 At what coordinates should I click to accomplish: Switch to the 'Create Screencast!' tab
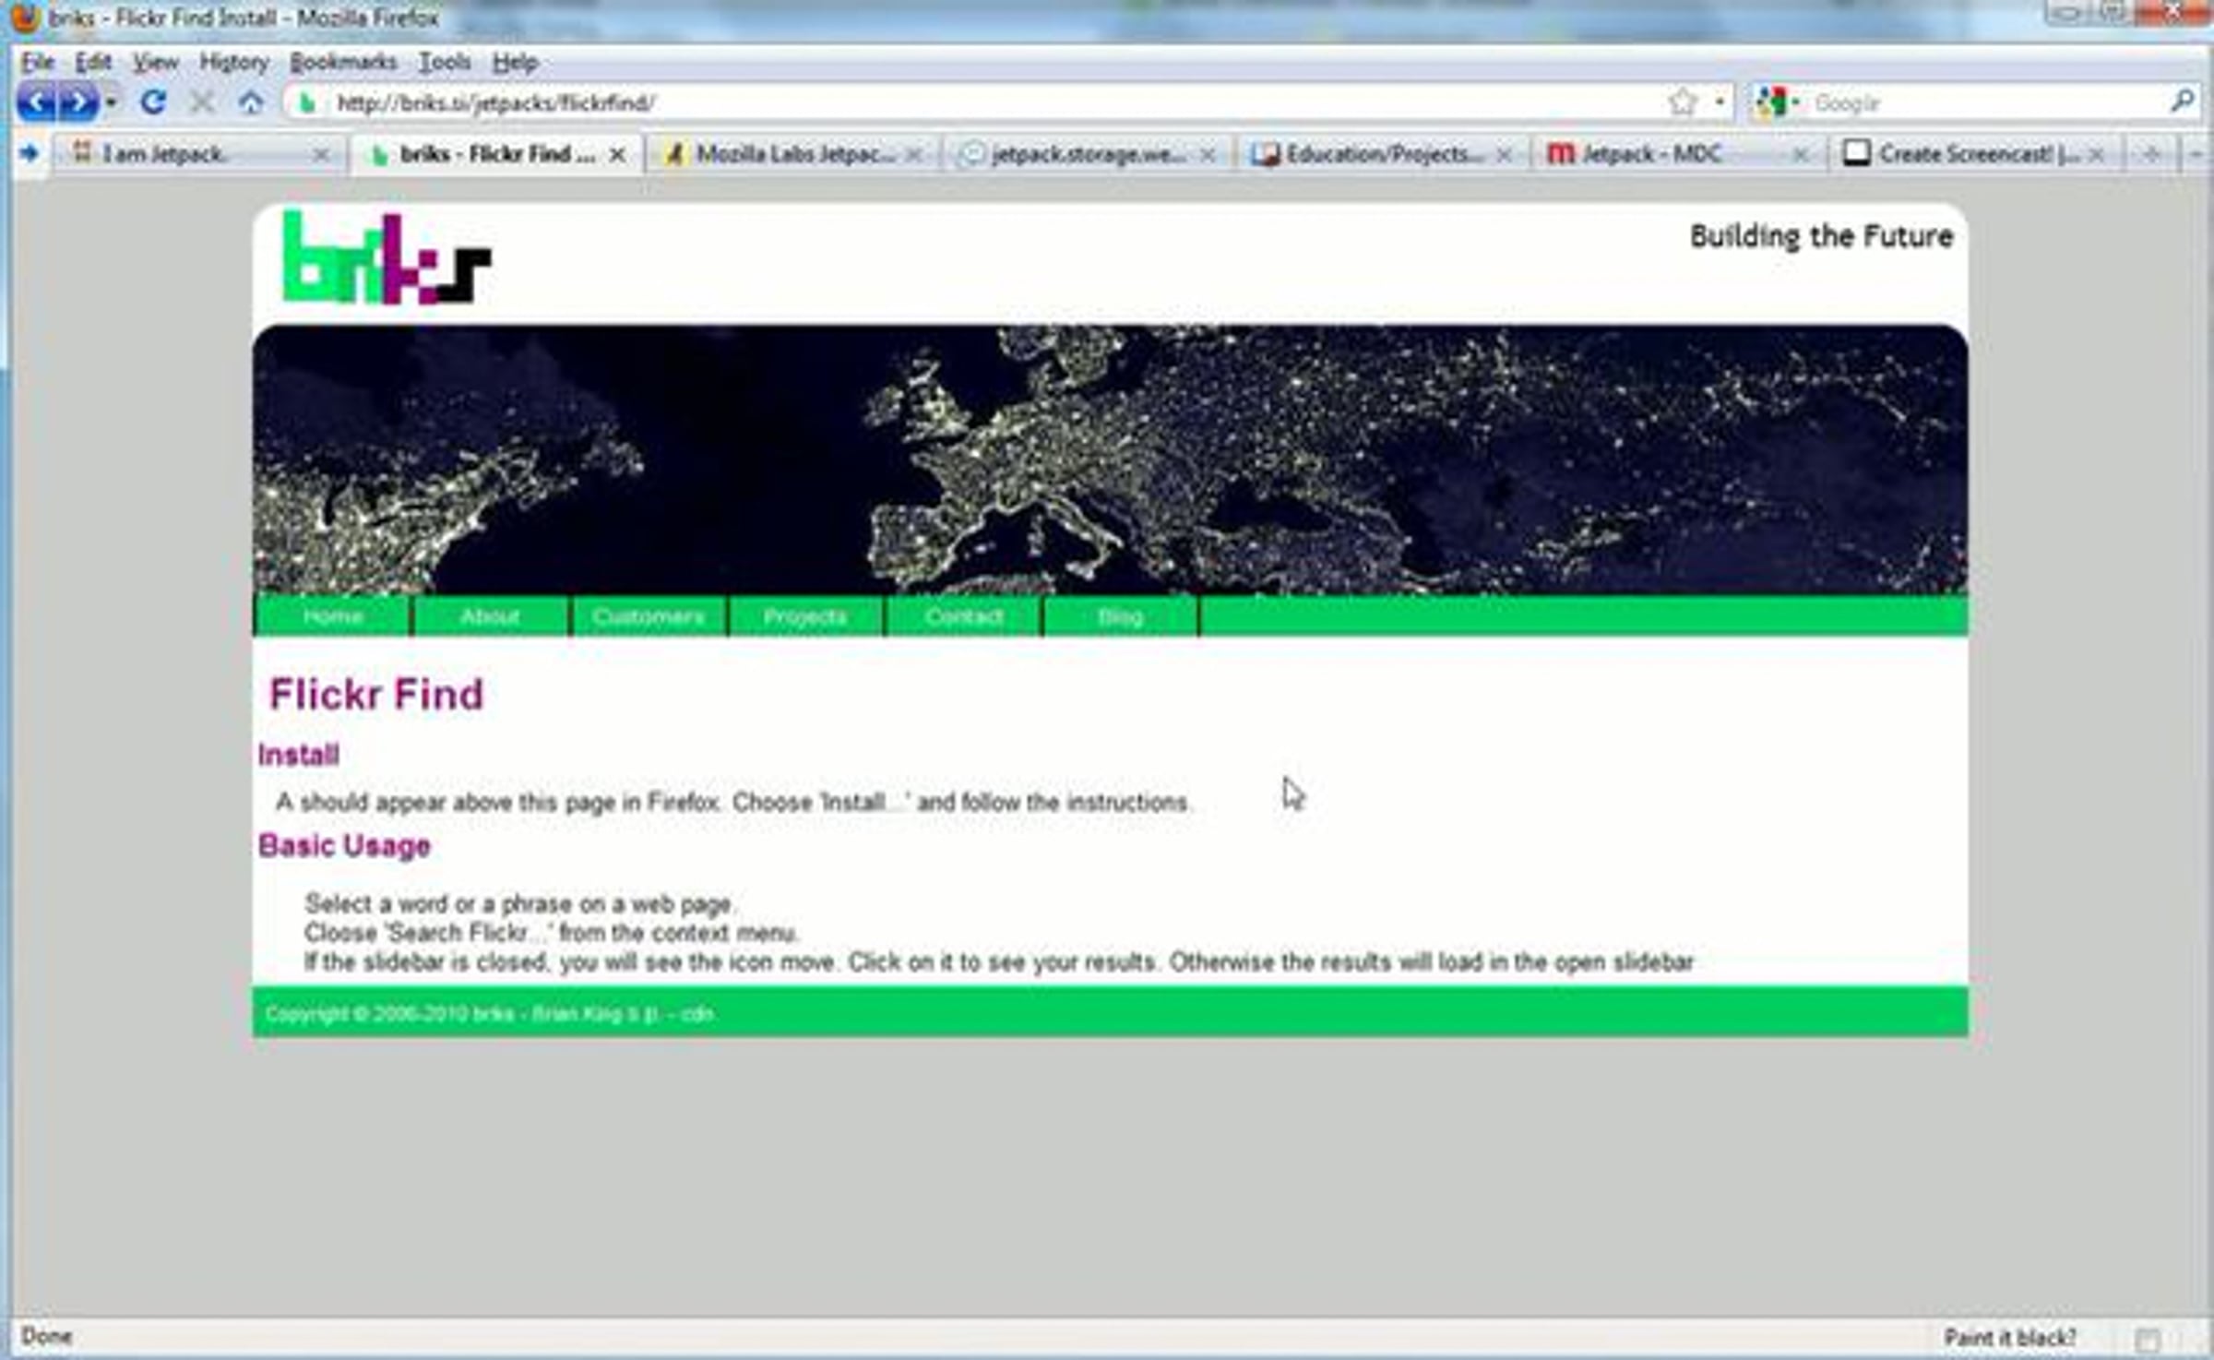pos(1976,154)
